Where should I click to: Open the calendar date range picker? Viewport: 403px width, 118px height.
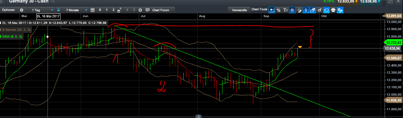pos(92,10)
